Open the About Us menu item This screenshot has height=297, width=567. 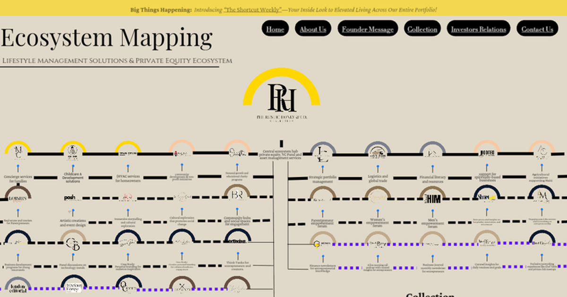click(x=313, y=29)
